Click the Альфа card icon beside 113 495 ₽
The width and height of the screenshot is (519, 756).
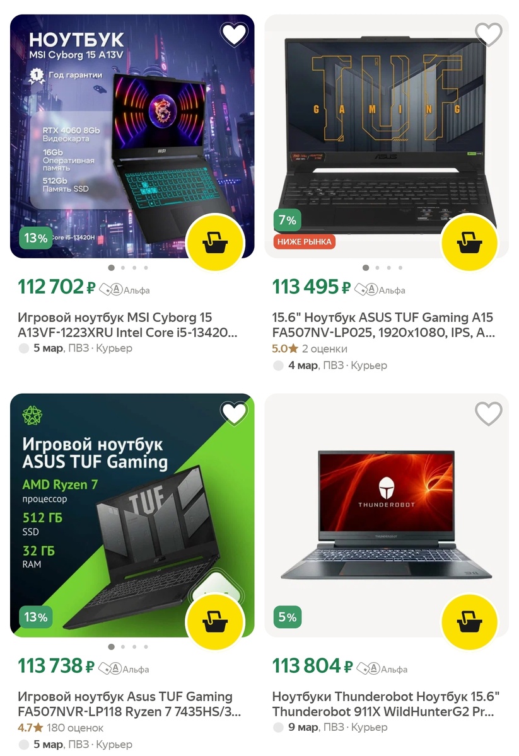click(365, 289)
